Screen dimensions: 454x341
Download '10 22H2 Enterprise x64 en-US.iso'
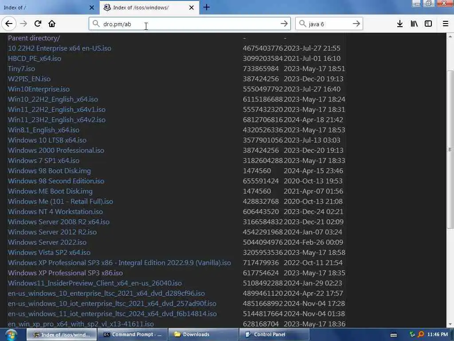pyautogui.click(x=59, y=48)
